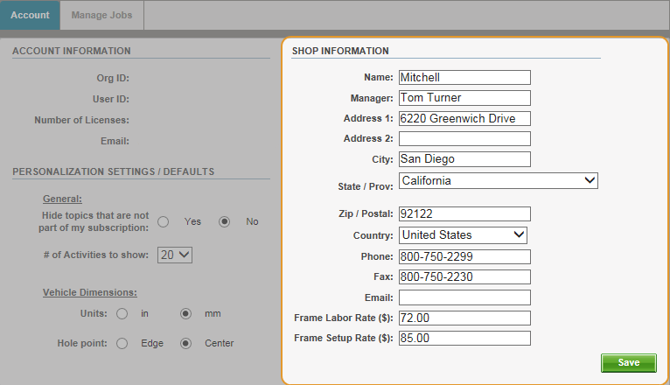Image resolution: width=670 pixels, height=385 pixels.
Task: Click the Manager field with Tom Turner
Action: 465,98
